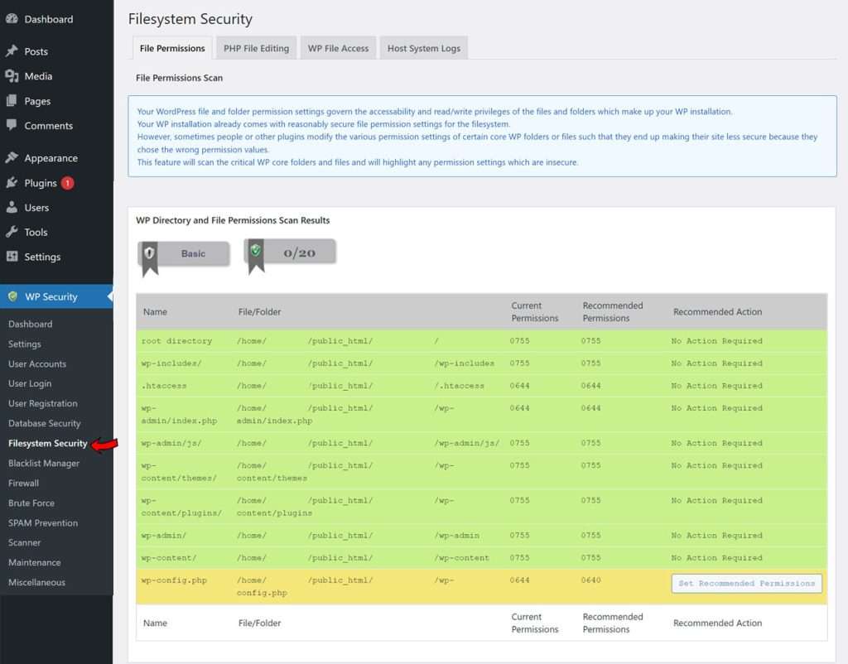This screenshot has height=664, width=848.
Task: Click Set Recommended Permissions for wp-config.php
Action: [x=745, y=584]
